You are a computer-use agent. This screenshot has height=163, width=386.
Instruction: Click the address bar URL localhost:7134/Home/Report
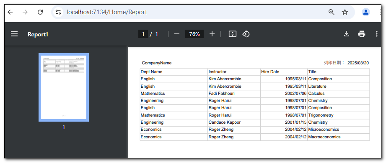[106, 12]
